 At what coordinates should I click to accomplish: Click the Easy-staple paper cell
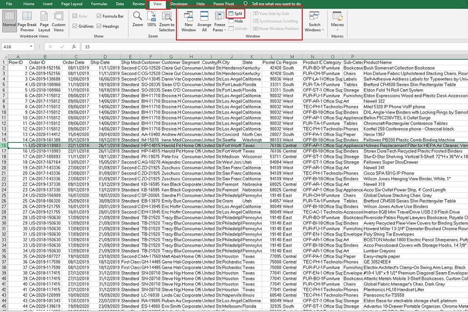415,256
